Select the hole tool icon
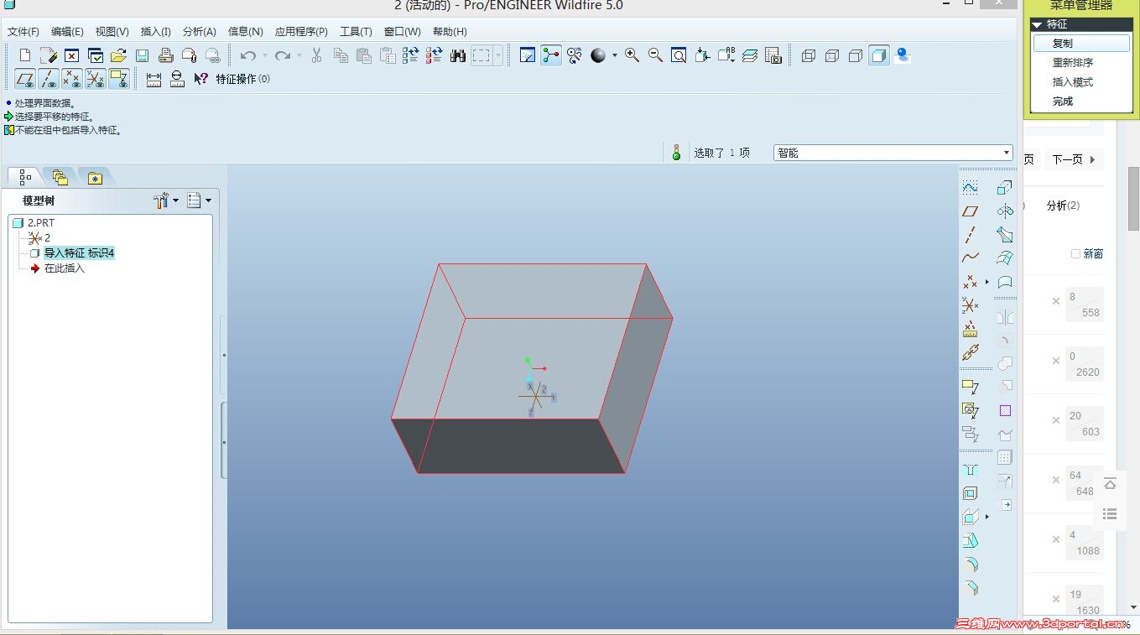1140x635 pixels. coord(971,470)
